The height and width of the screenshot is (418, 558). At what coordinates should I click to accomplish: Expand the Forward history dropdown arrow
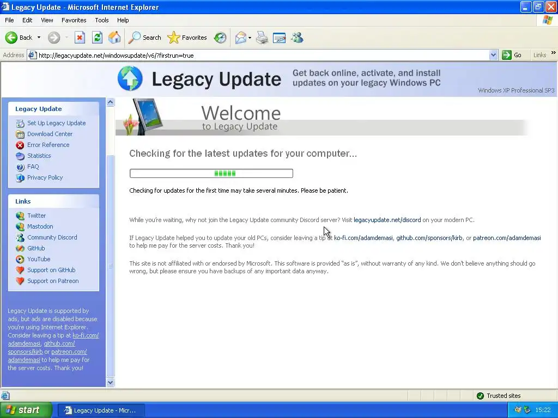tap(66, 38)
